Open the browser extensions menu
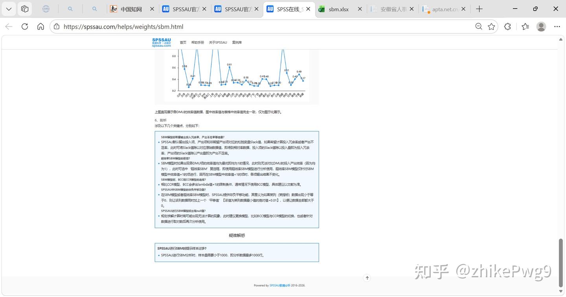Screen dimensions: 566x297 click(507, 26)
